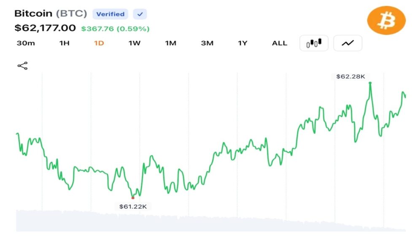Click the blue verified checkmark badge

(140, 14)
